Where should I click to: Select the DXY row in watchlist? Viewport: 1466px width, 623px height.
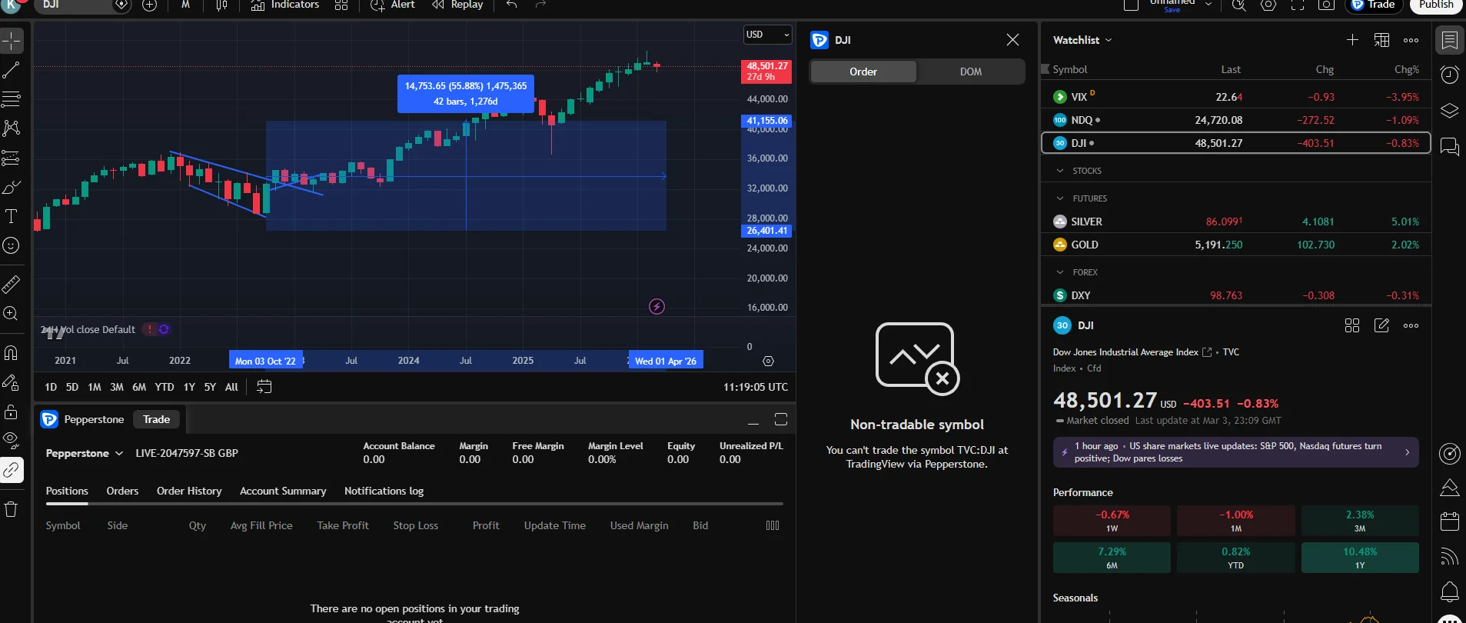(x=1235, y=295)
